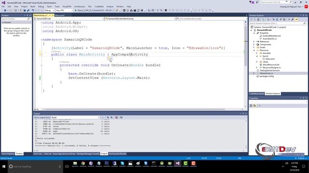Open the Any CPU platform dropdown

pos(64,11)
